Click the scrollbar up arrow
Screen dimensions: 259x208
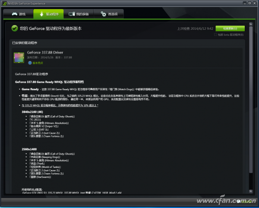[251, 24]
